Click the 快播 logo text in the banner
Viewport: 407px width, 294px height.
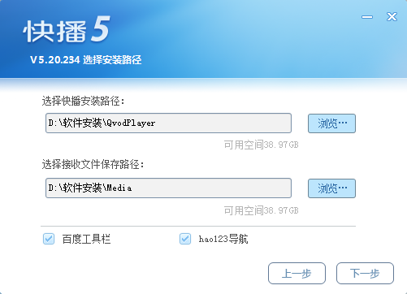pos(54,31)
